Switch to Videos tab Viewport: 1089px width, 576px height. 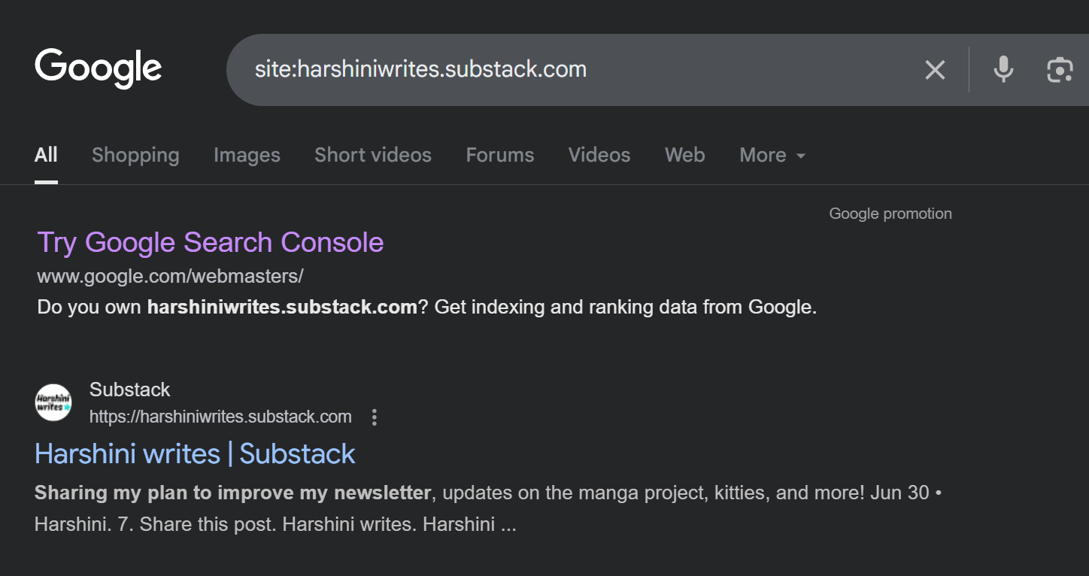click(x=599, y=155)
